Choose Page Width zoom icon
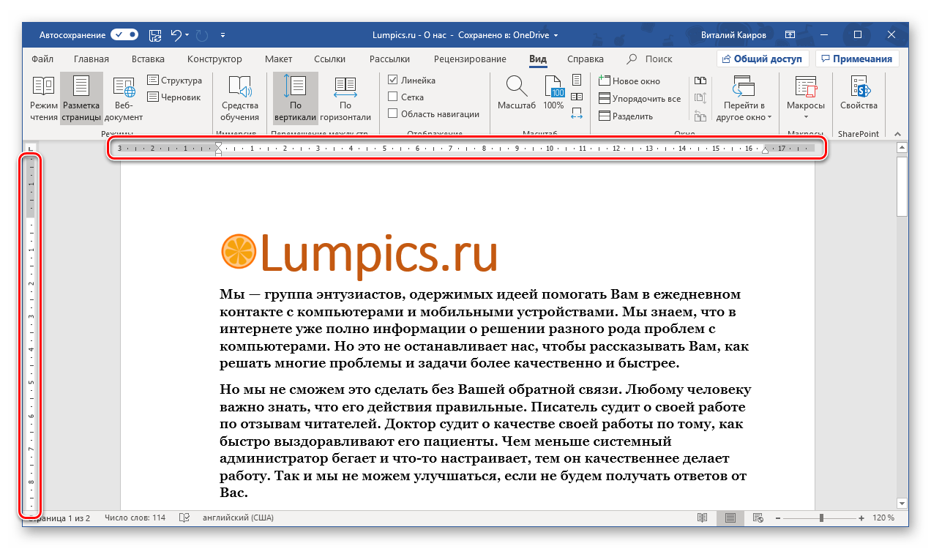Screen dimensions: 931x549 click(x=577, y=113)
